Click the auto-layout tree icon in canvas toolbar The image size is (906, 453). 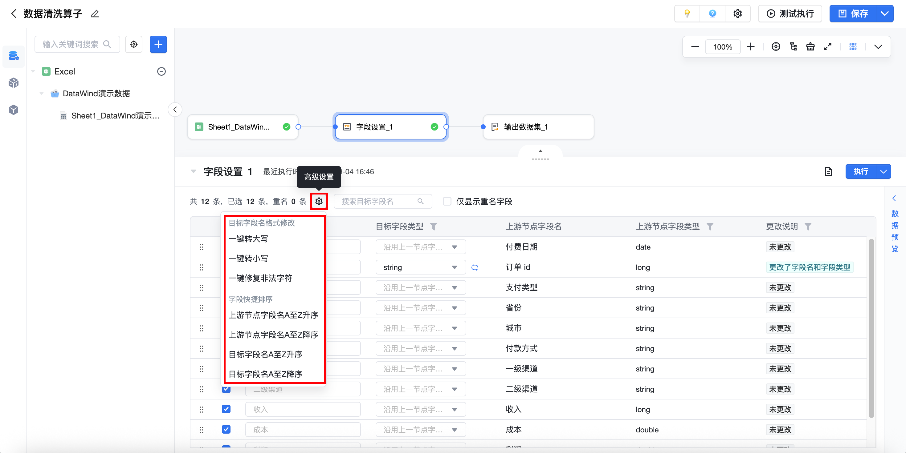tap(793, 47)
